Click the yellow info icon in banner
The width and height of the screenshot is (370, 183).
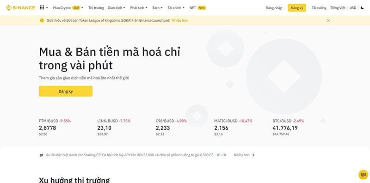pyautogui.click(x=42, y=20)
